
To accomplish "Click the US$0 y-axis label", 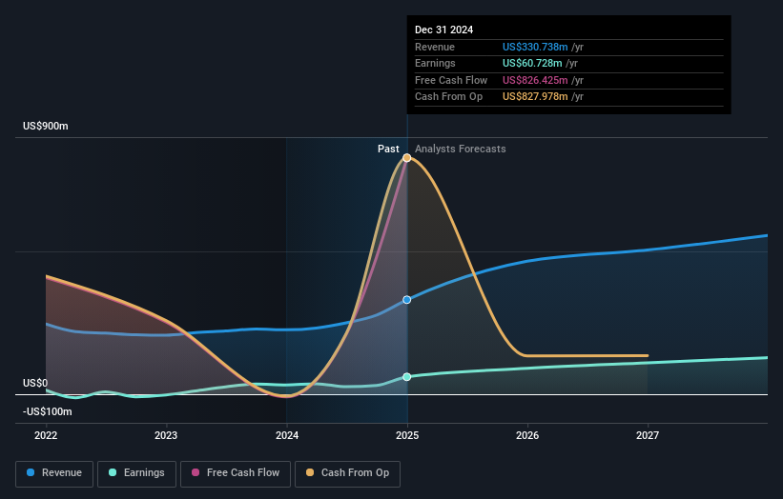I will click(35, 383).
